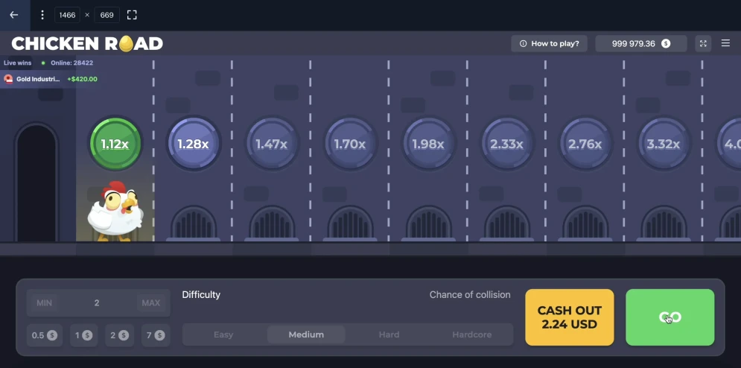This screenshot has width=741, height=368.
Task: Click the green GO button
Action: pos(670,317)
